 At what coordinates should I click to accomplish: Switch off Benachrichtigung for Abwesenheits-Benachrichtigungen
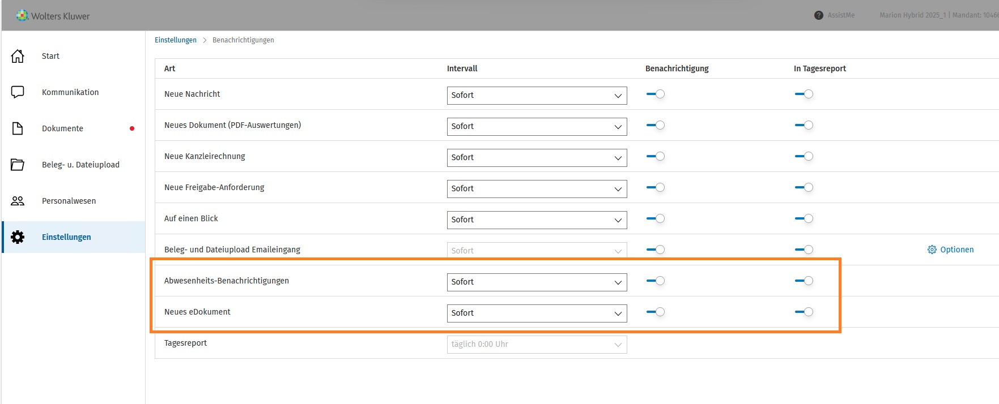click(656, 281)
